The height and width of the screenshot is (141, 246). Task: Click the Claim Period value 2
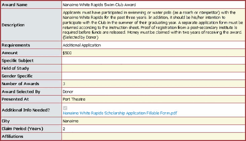pos(64,129)
